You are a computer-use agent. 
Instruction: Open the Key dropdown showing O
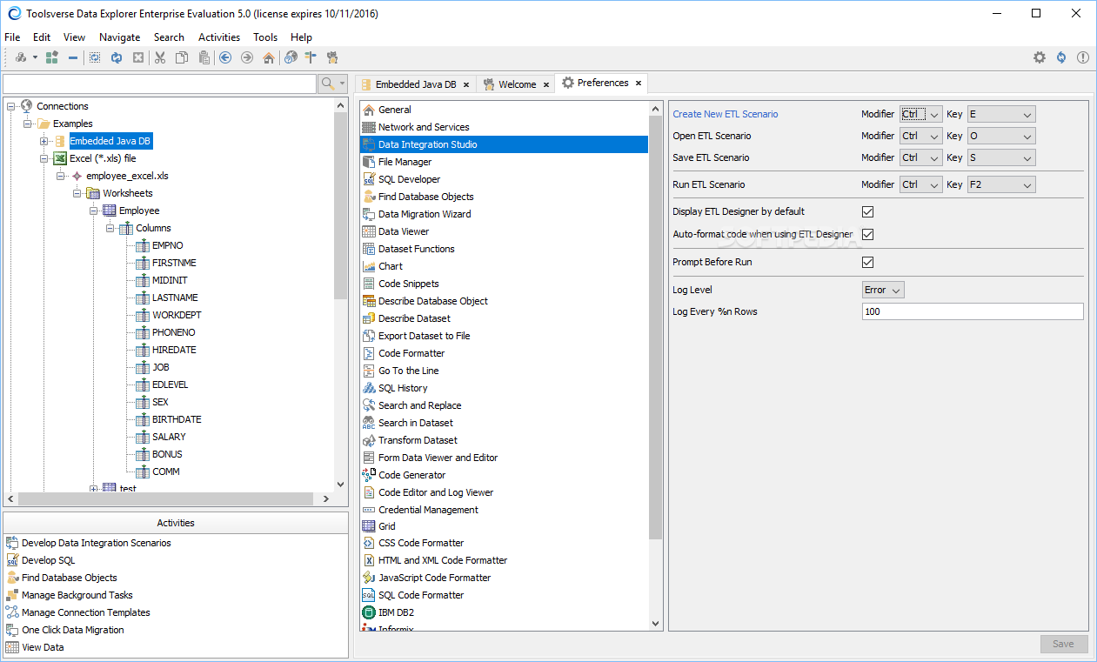(1001, 136)
